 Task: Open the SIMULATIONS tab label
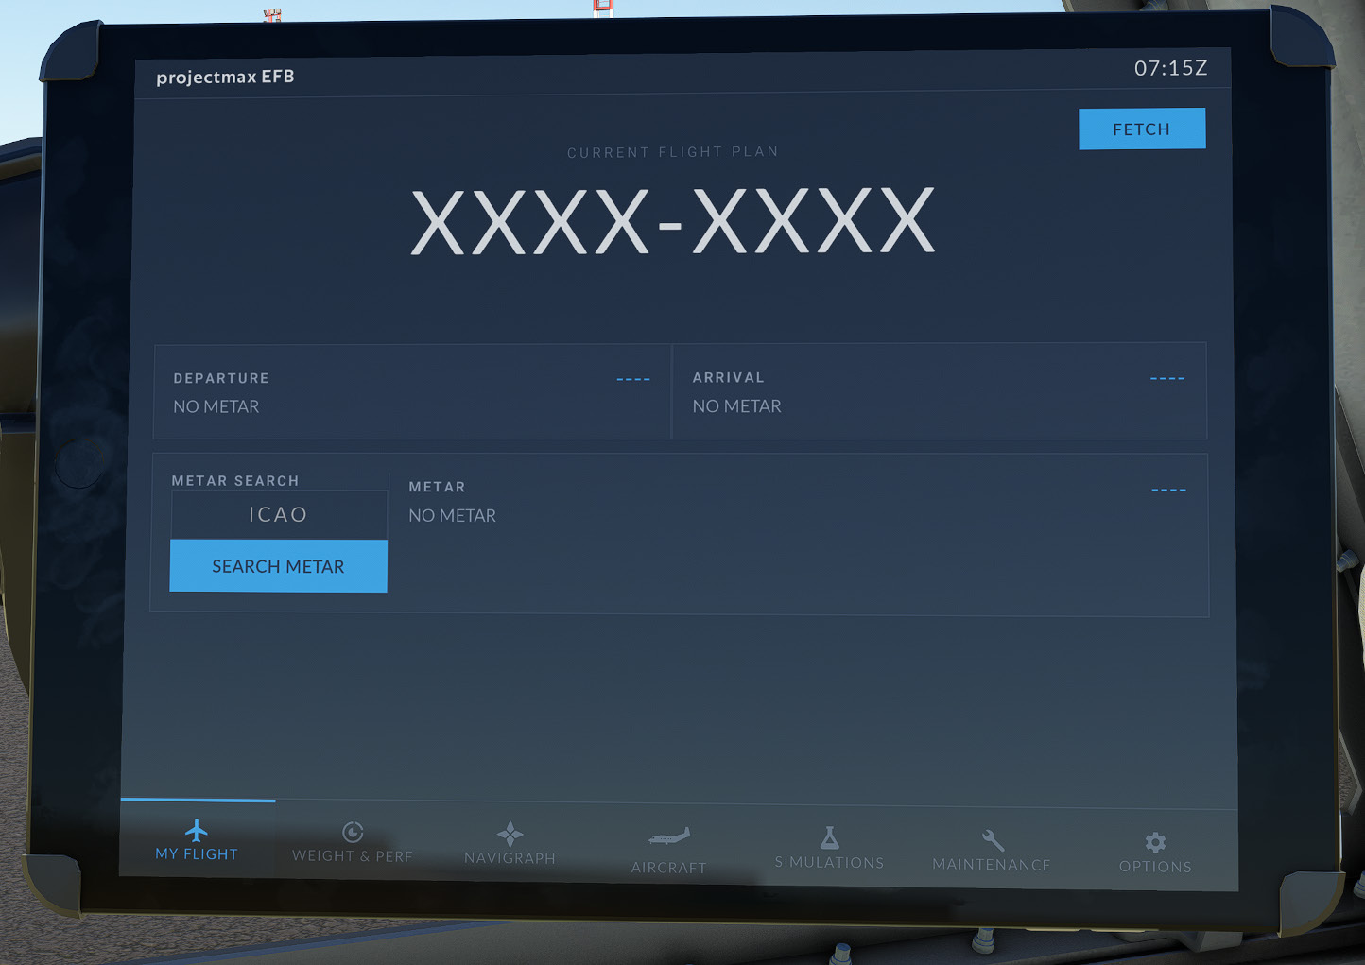coord(829,863)
